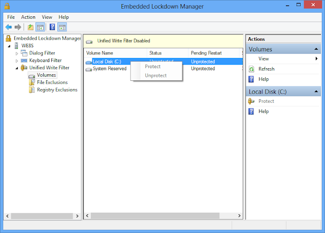Select Keyboard Filter in the tree
The image size is (325, 233).
pos(45,60)
